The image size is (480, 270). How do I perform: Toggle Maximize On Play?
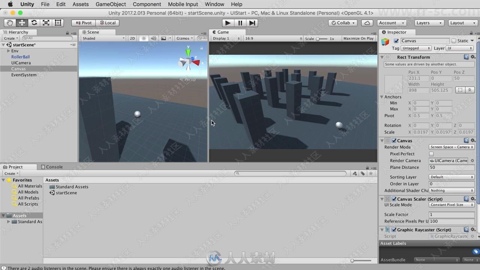click(x=358, y=38)
